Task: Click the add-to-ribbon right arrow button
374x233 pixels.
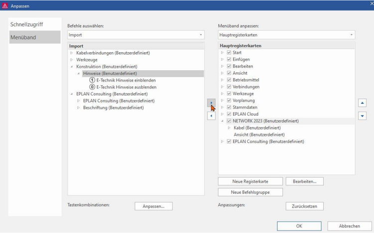Action: coord(211,103)
